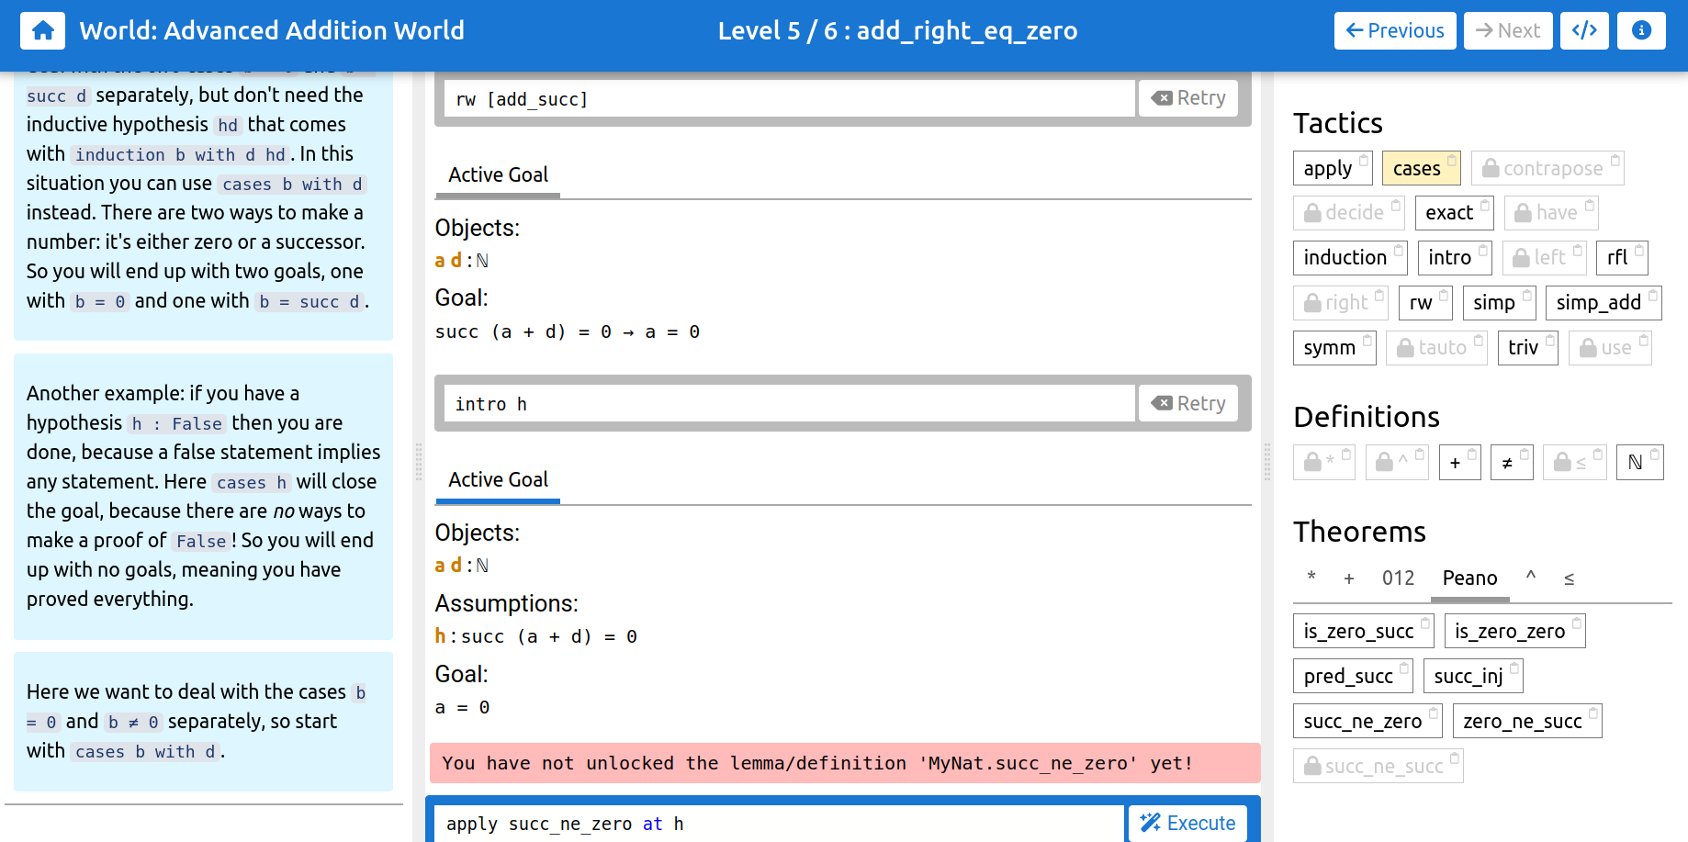The height and width of the screenshot is (842, 1688).
Task: Switch to the 012 theorems tab
Action: tap(1398, 578)
